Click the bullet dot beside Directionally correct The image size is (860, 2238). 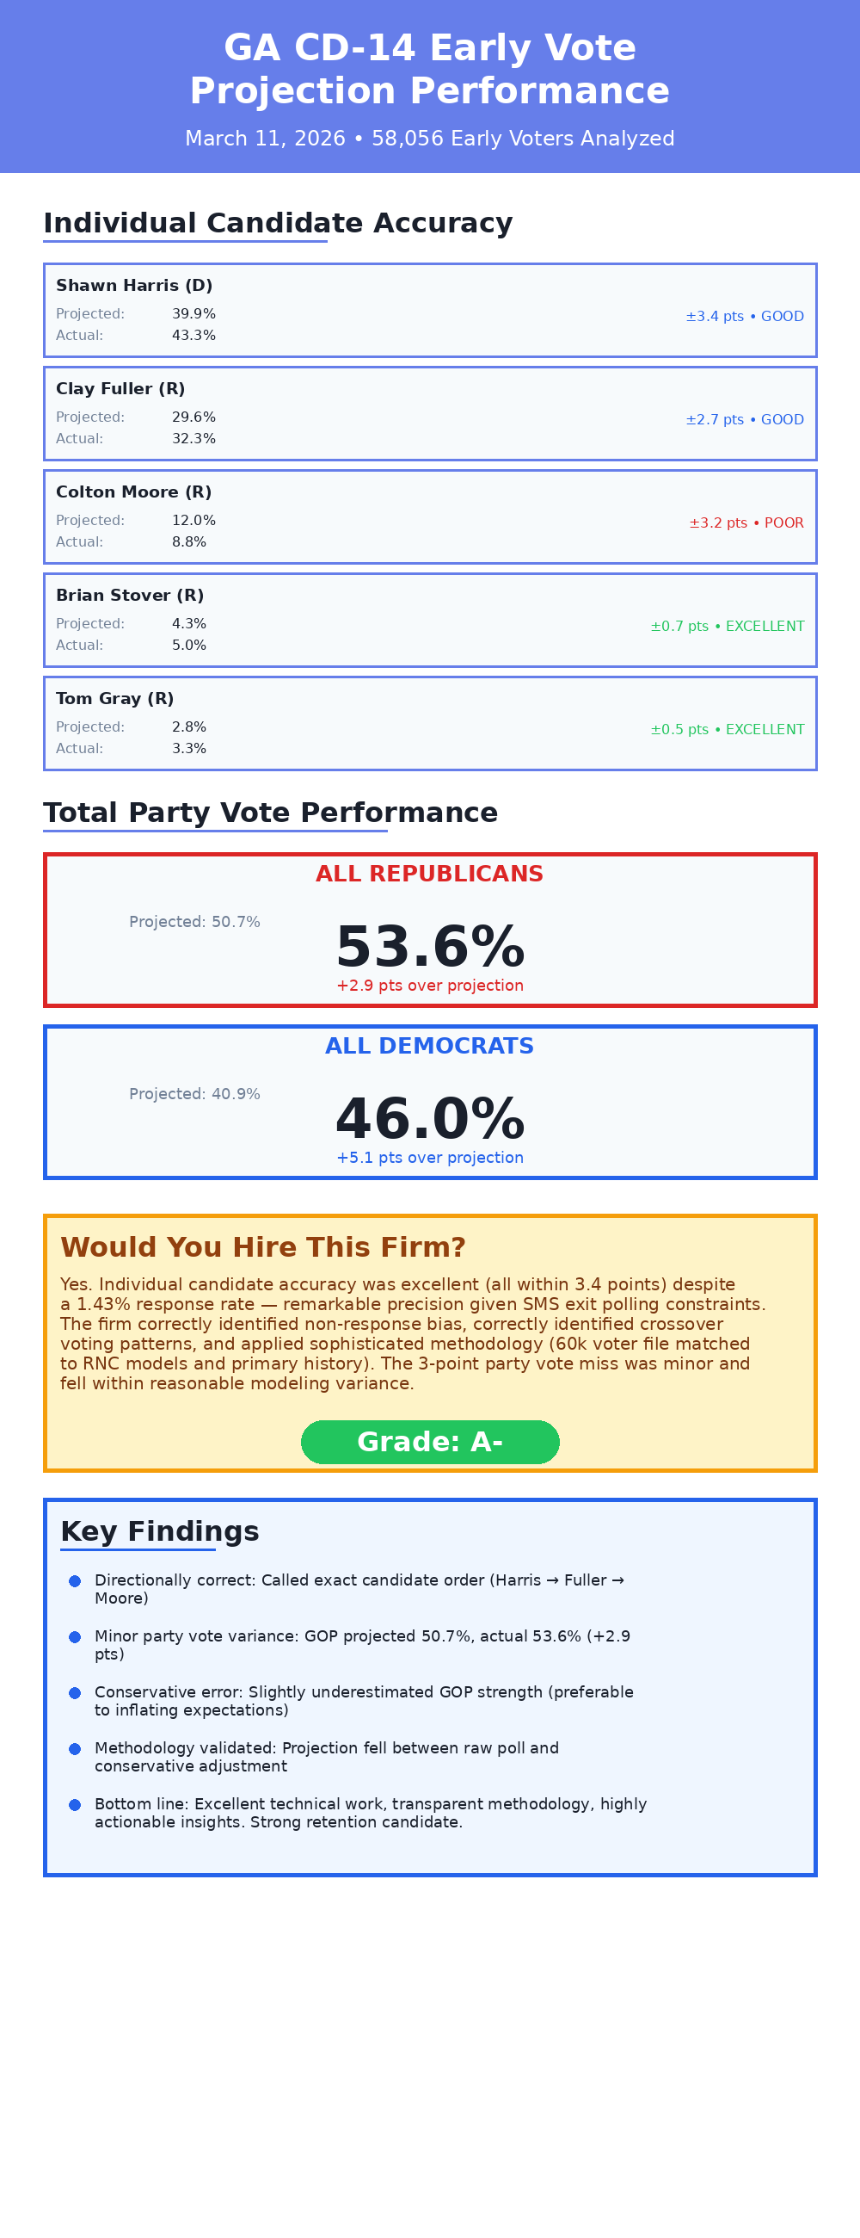75,1581
